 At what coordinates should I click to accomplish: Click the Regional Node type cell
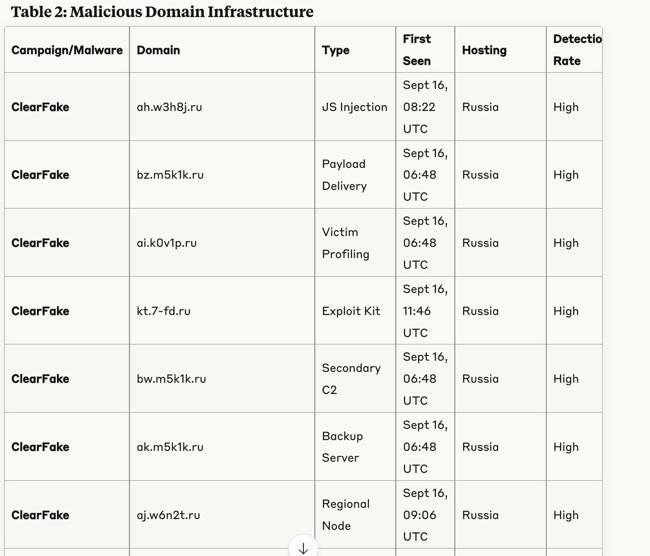(x=346, y=515)
